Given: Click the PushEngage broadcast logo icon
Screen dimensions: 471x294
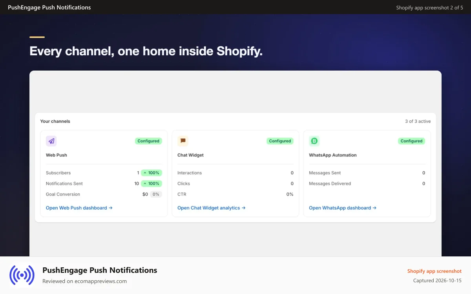Looking at the screenshot, I should pyautogui.click(x=22, y=275).
